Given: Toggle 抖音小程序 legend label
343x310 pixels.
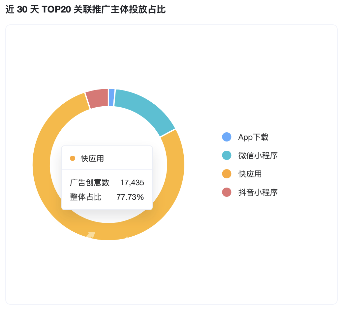Looking at the screenshot, I should (x=258, y=192).
